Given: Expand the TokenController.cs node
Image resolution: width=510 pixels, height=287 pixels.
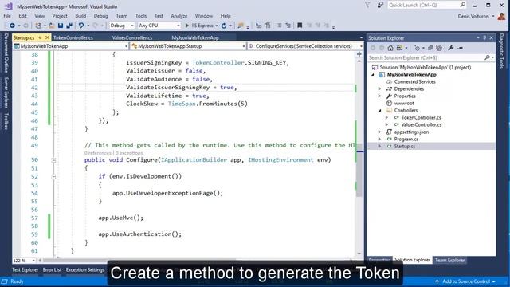Looking at the screenshot, I should tap(386, 117).
